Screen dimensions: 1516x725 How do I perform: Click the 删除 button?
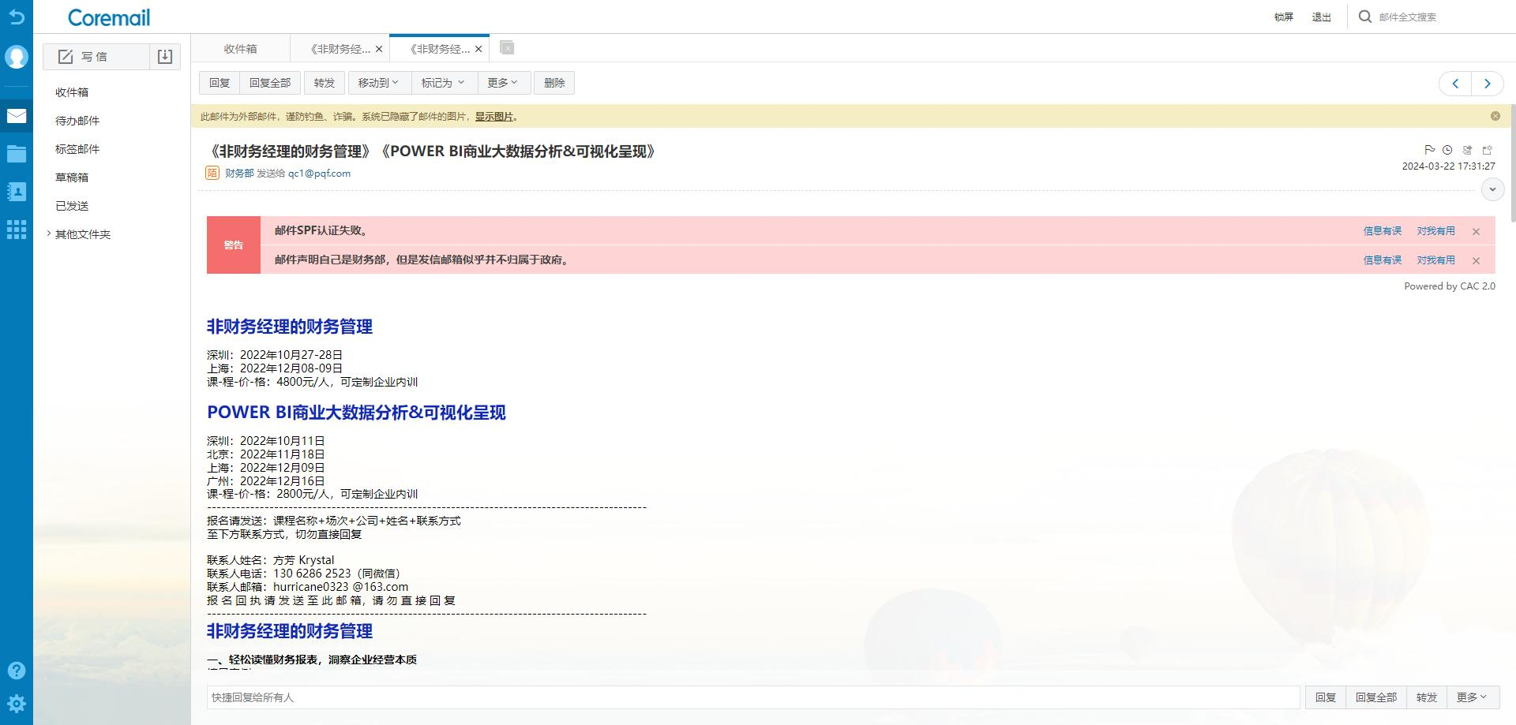click(554, 83)
